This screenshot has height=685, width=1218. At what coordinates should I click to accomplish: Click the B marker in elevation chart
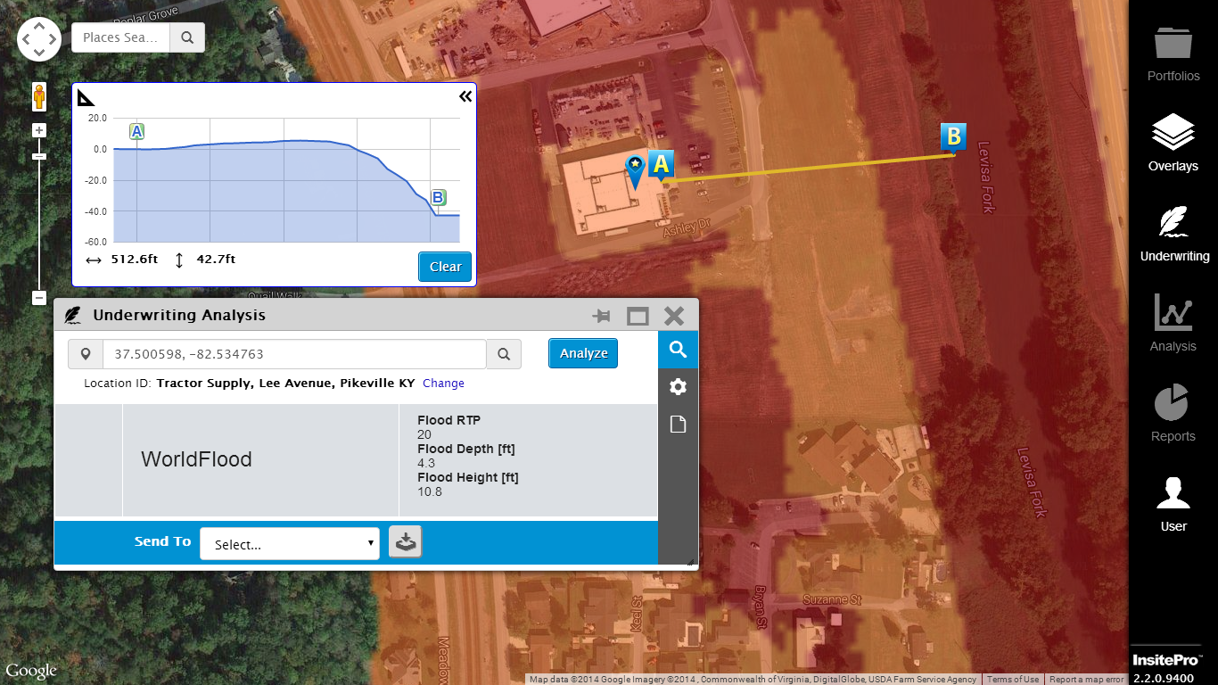coord(438,198)
